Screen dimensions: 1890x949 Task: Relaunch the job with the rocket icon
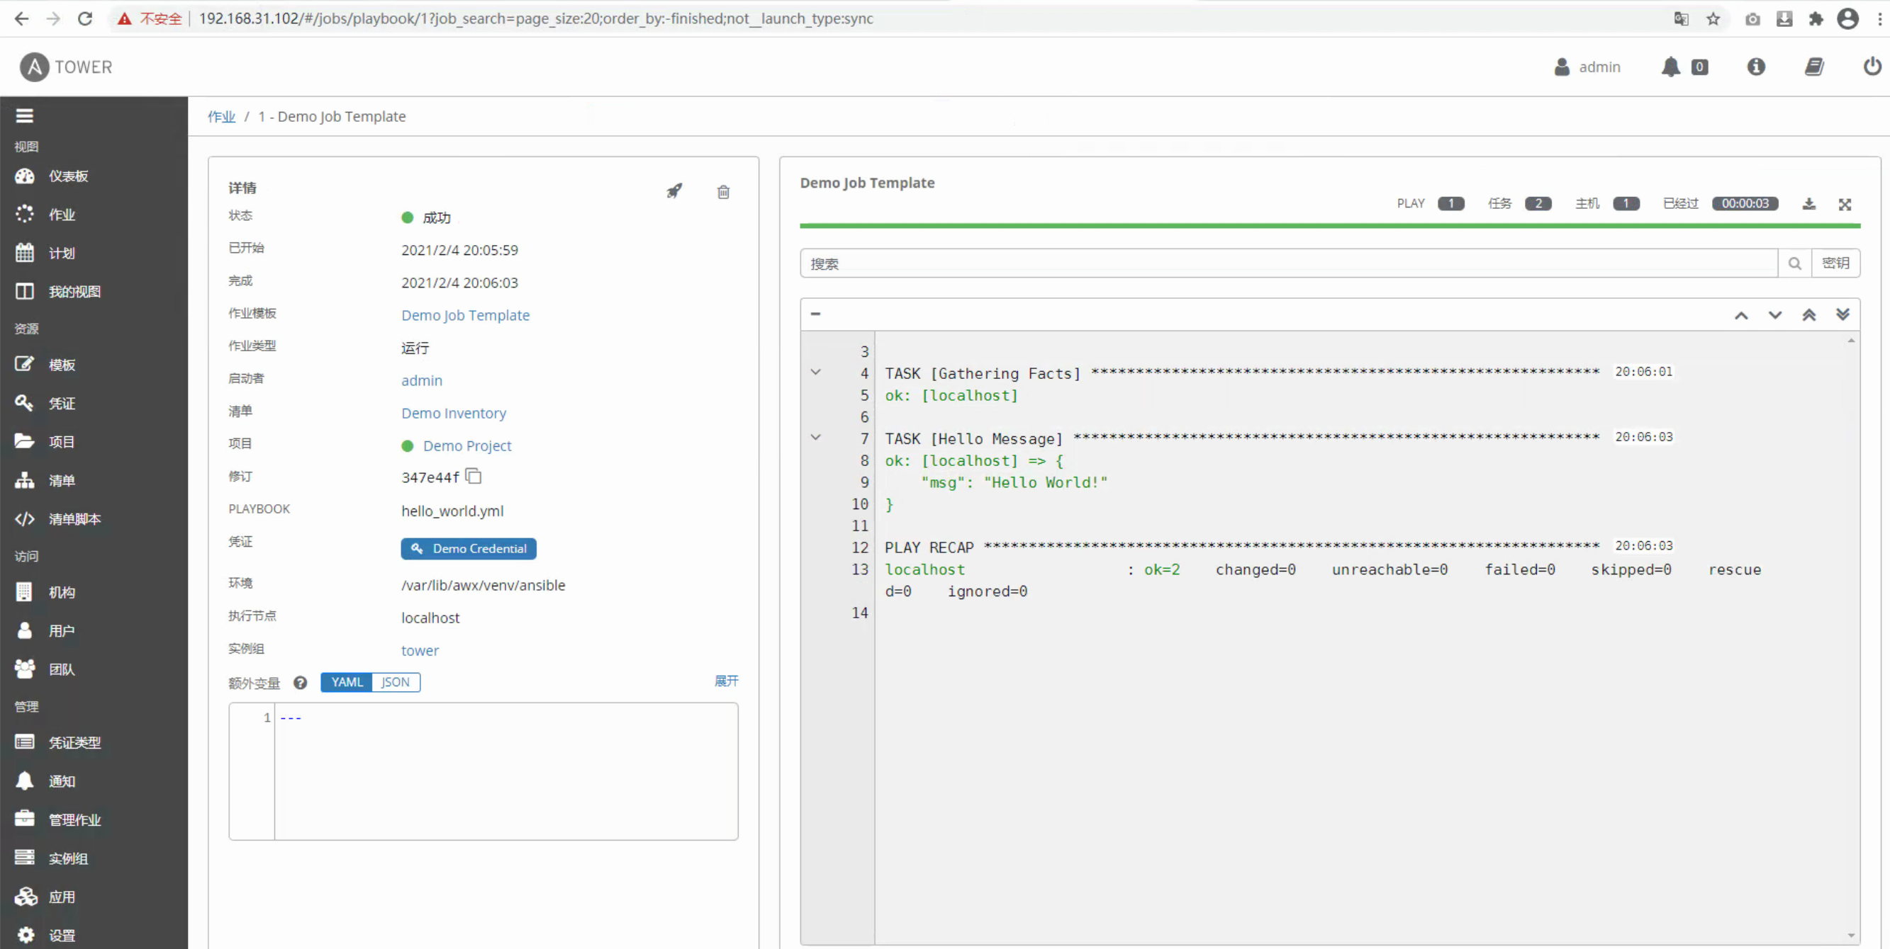click(673, 191)
